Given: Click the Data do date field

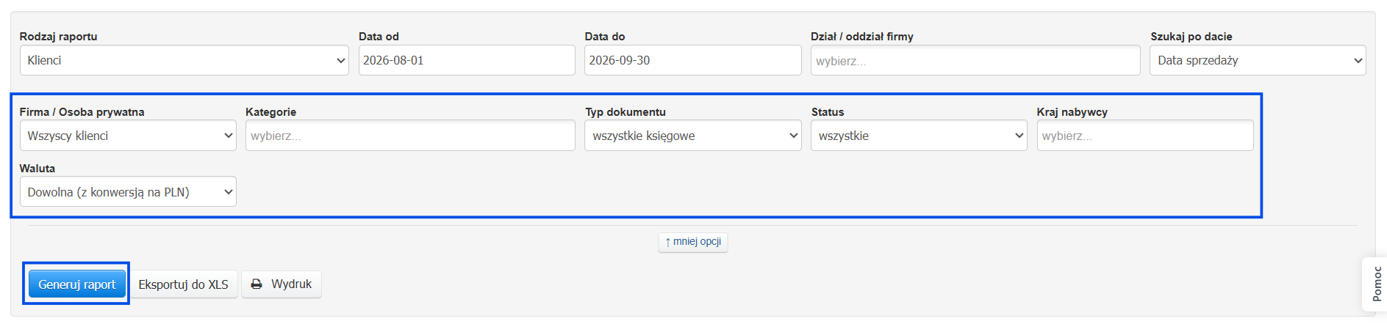Looking at the screenshot, I should point(692,60).
